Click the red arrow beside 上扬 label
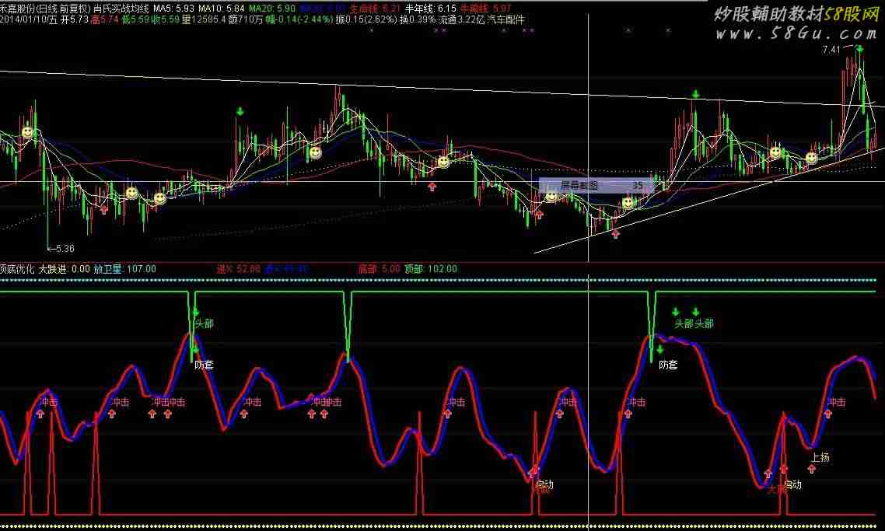 tap(812, 468)
